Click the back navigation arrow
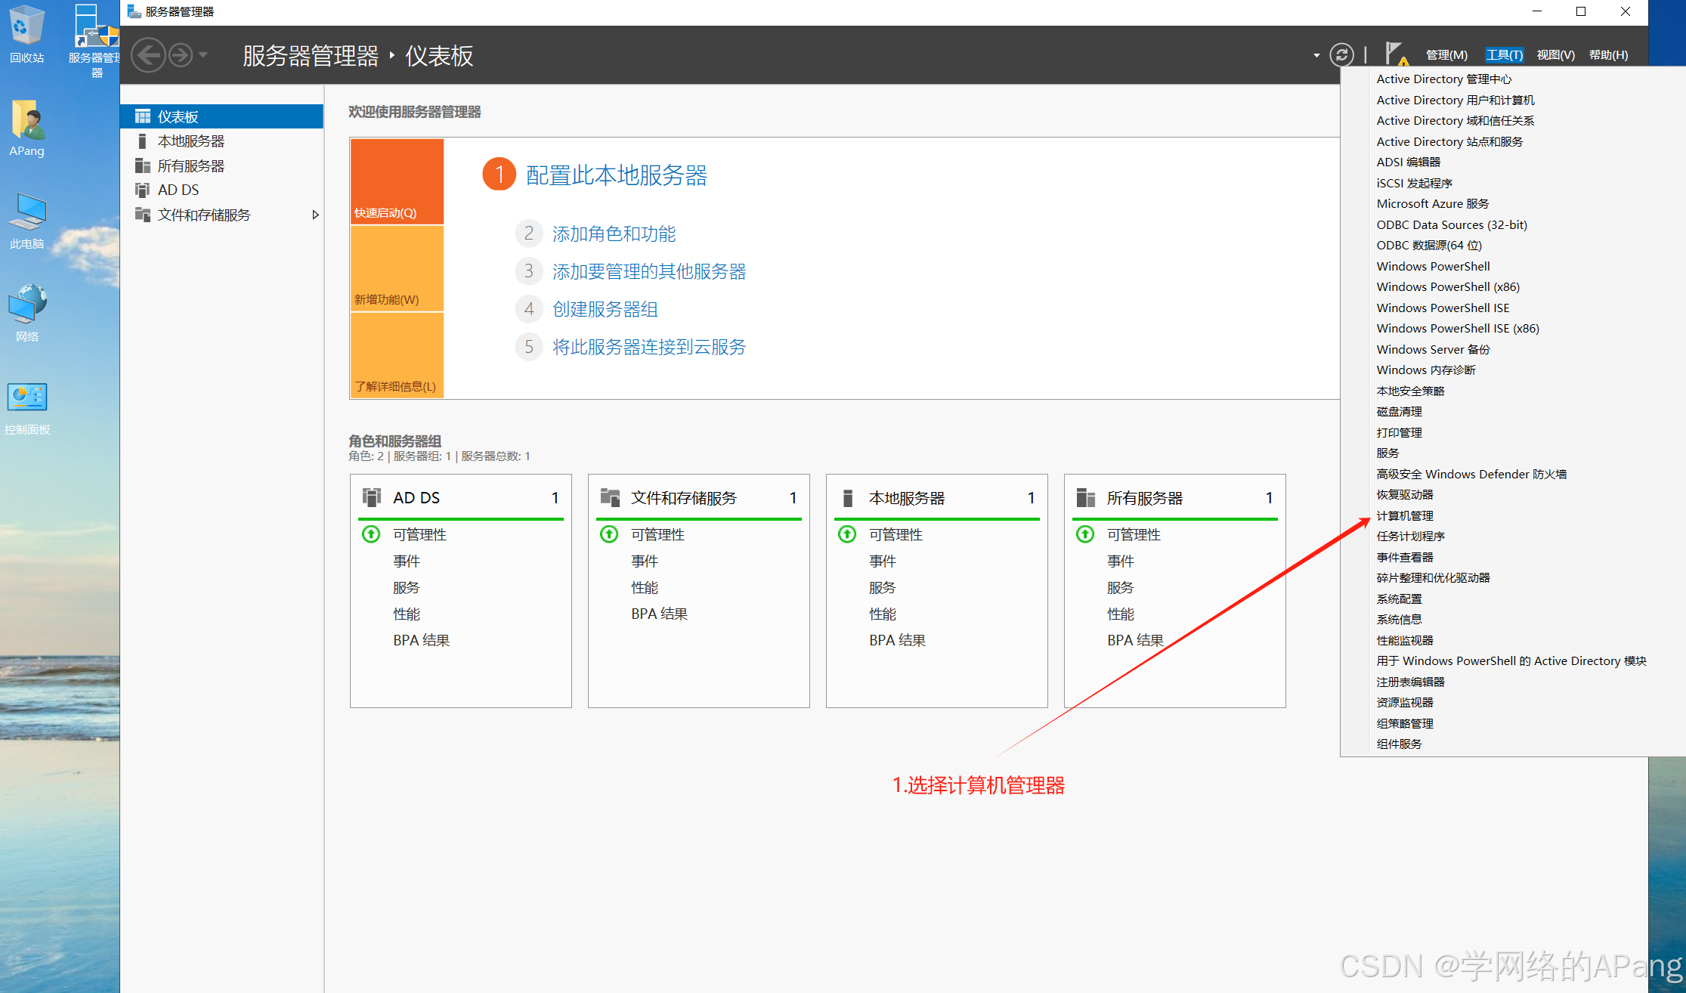The image size is (1686, 993). click(x=148, y=55)
